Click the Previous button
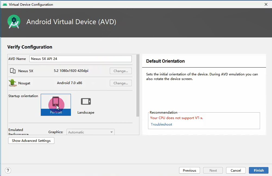This screenshot has width=272, height=176. [189, 171]
